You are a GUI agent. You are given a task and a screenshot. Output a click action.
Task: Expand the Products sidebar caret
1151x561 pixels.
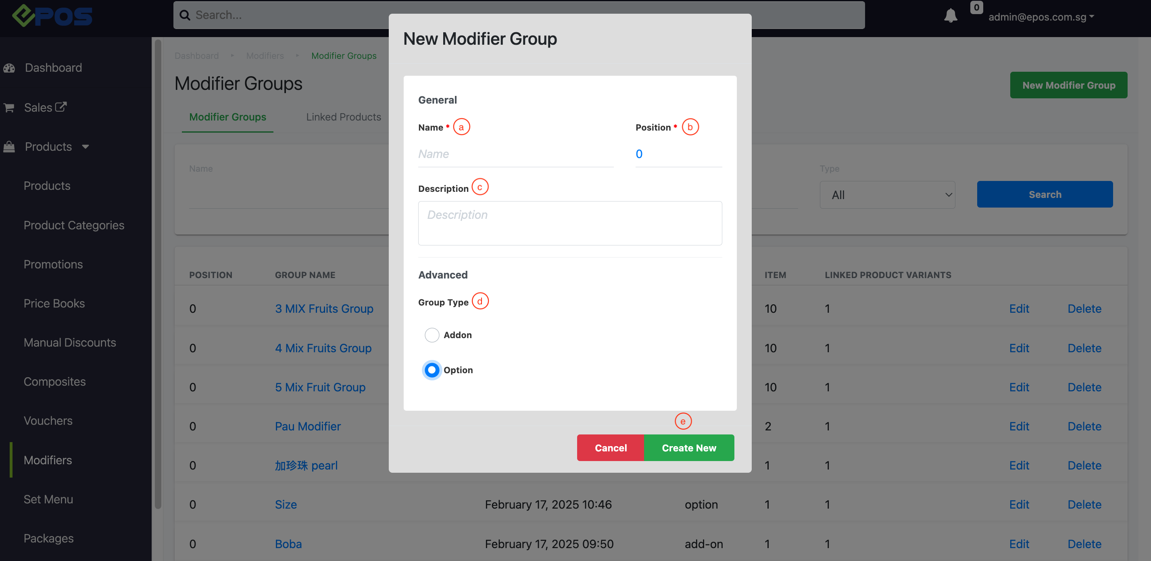click(x=85, y=147)
